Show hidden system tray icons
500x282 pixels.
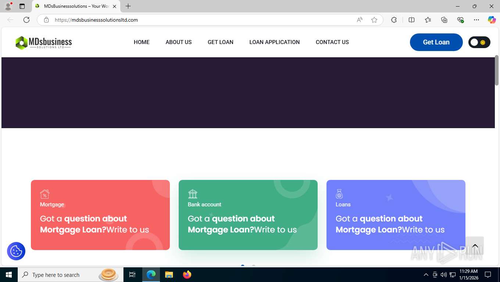coord(426,275)
